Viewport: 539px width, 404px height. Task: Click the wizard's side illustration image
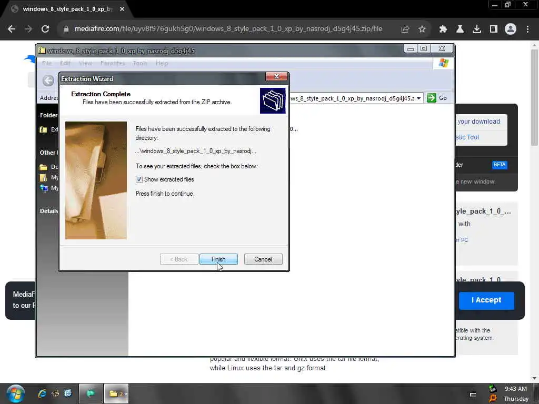(x=96, y=180)
